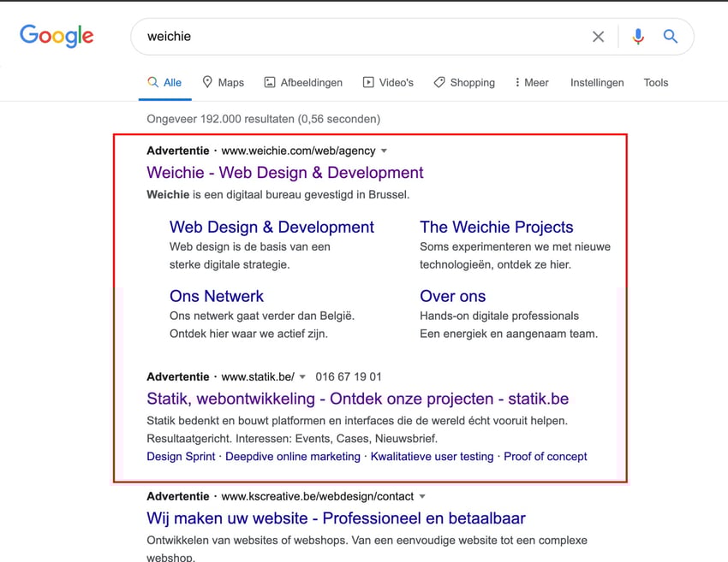Screen dimensions: 728x562
Task: Go to the Video's tab
Action: 388,82
